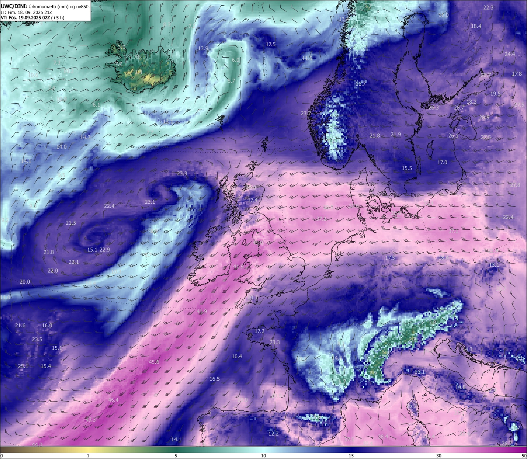Image resolution: width=527 pixels, height=459 pixels.
Task: Click the map value '23.7'
Action: [x=305, y=113]
